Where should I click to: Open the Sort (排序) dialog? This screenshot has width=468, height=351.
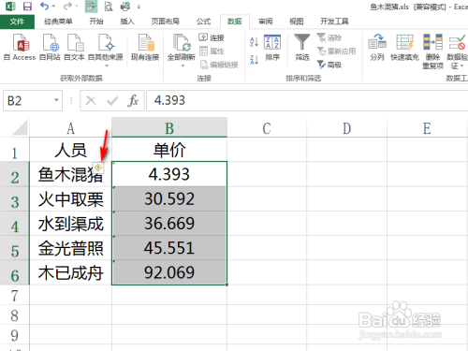272,48
